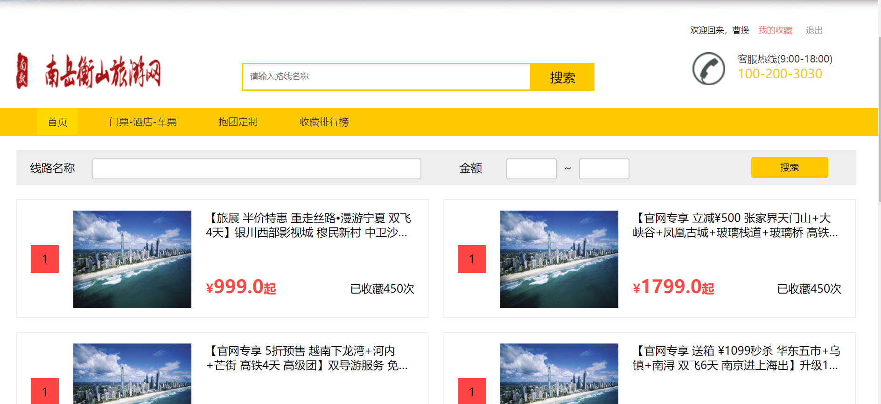Click 退出 to log out
The width and height of the screenshot is (881, 404).
tap(814, 30)
